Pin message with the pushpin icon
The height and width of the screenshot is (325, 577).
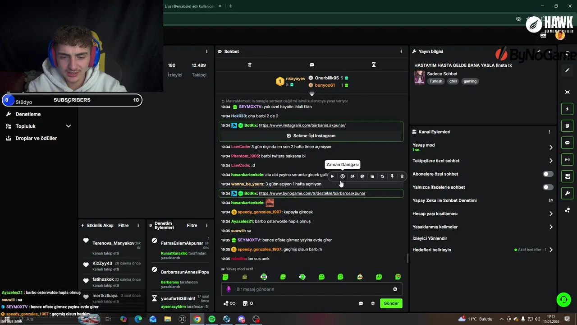(392, 176)
